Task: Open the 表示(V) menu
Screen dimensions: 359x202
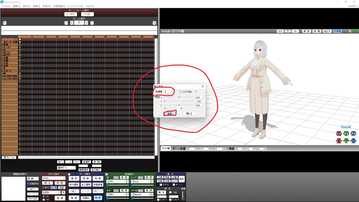Action: [x=26, y=6]
